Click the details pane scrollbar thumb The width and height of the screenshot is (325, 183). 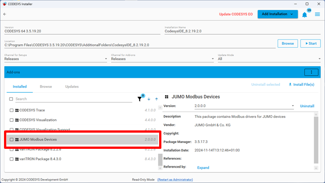tap(316, 140)
